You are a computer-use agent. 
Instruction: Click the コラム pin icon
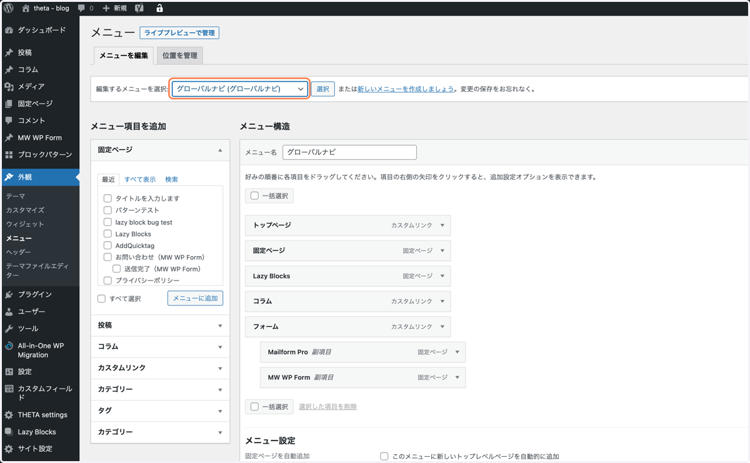click(x=9, y=69)
